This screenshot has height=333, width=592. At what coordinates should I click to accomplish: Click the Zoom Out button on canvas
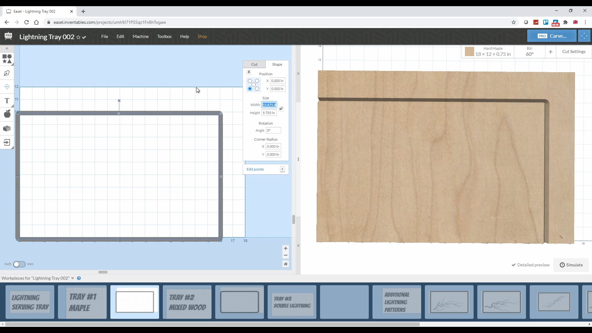click(x=286, y=256)
